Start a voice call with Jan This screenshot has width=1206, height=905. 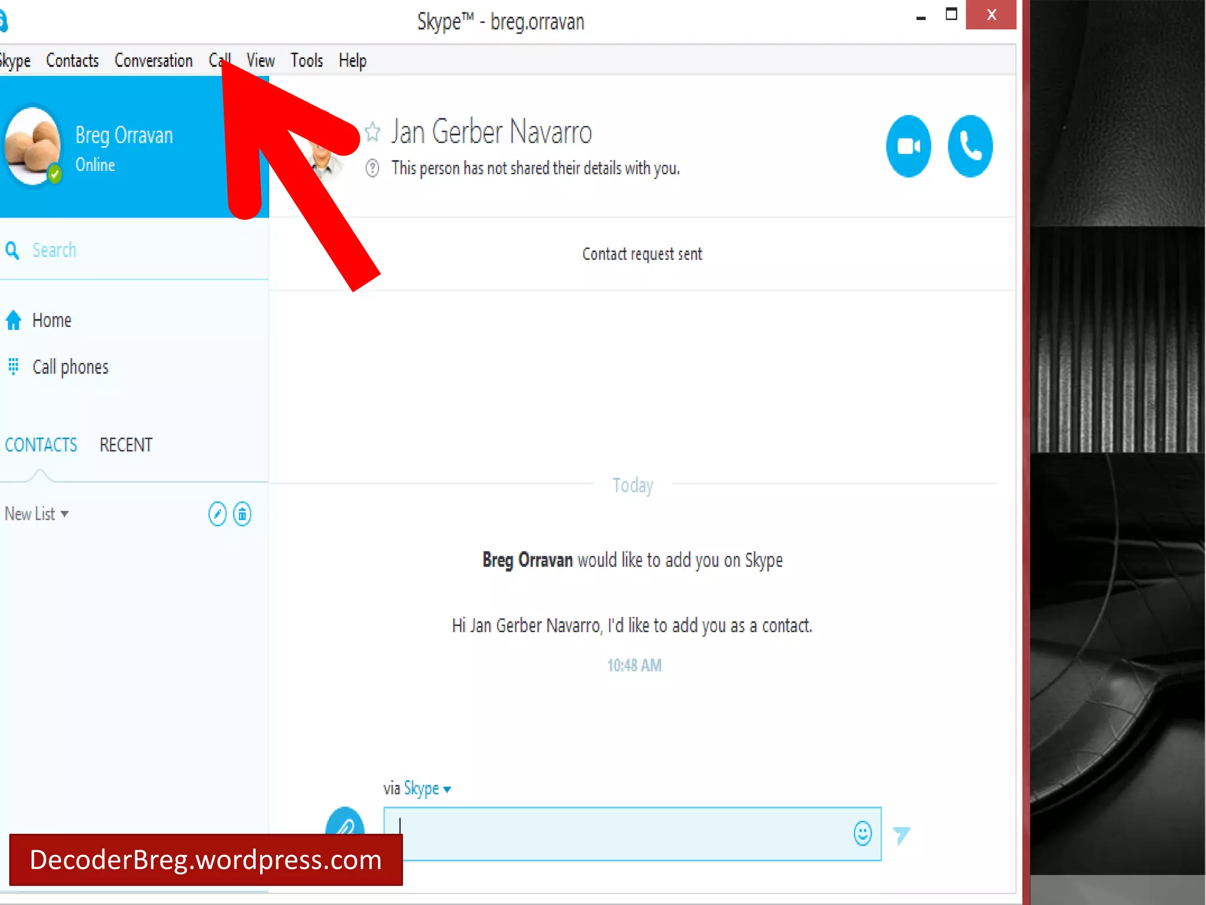point(970,146)
